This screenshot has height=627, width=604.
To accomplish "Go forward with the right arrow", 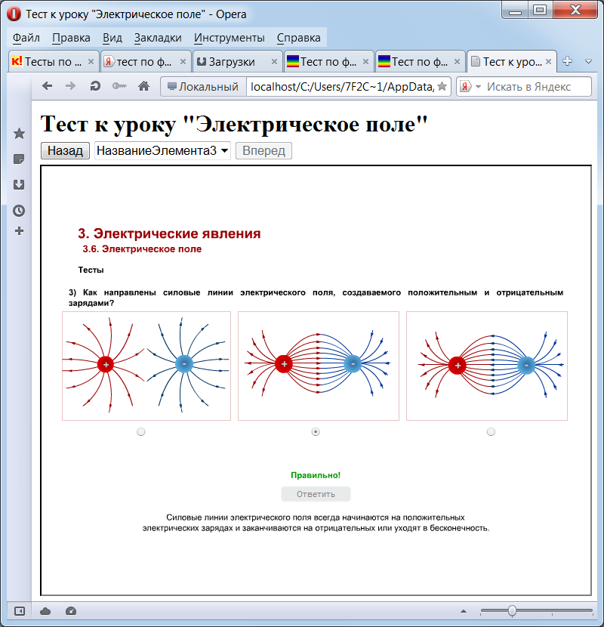I will click(x=71, y=86).
